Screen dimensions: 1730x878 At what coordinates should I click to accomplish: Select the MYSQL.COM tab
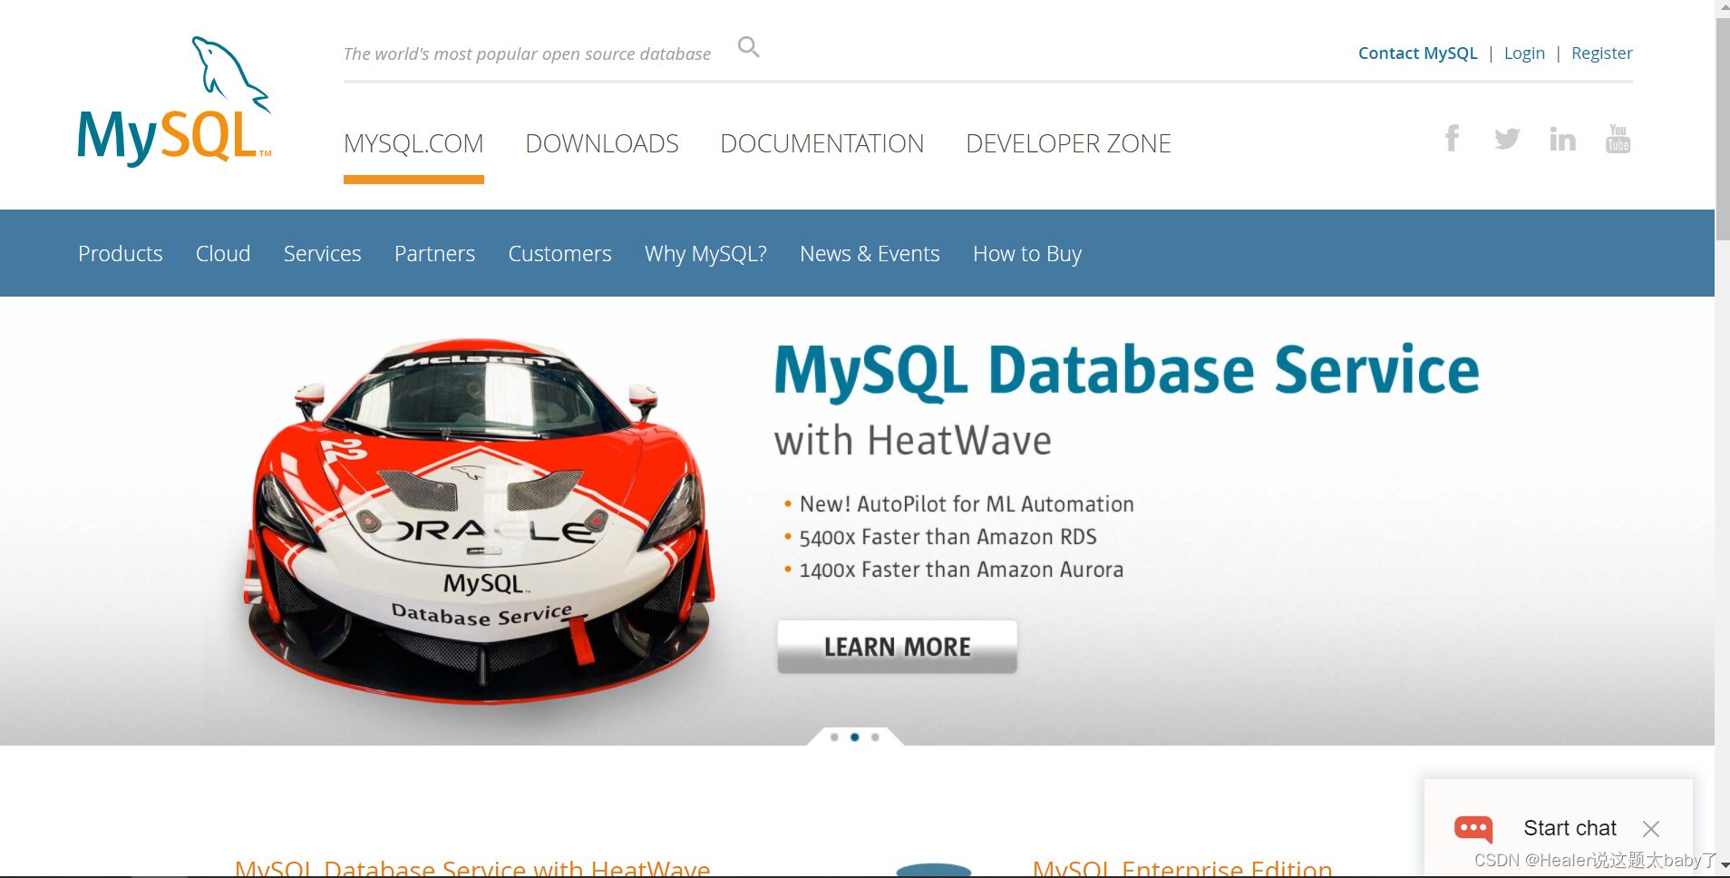[413, 143]
